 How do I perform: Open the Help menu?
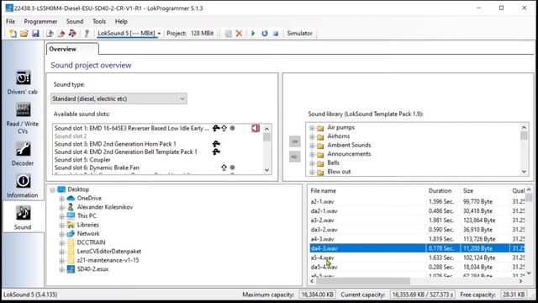[121, 21]
